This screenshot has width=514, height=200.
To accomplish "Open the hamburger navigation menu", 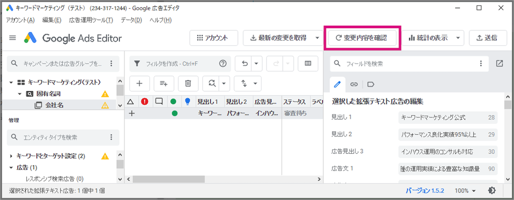I will tap(13, 38).
